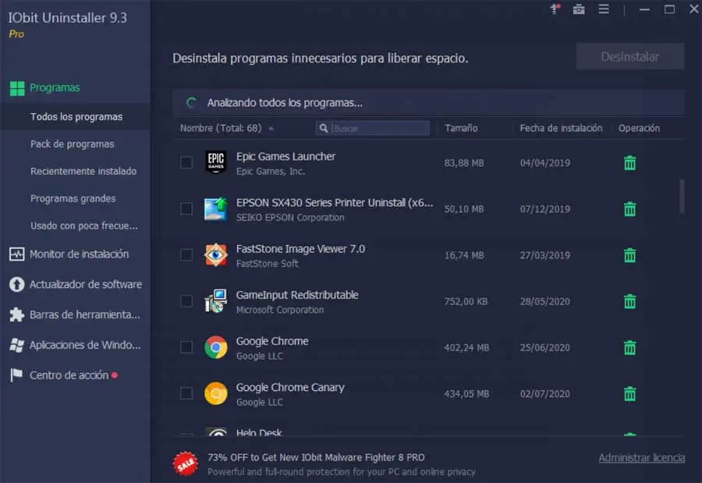This screenshot has height=483, width=702.
Task: Check the Google Chrome checkbox
Action: pyautogui.click(x=186, y=346)
